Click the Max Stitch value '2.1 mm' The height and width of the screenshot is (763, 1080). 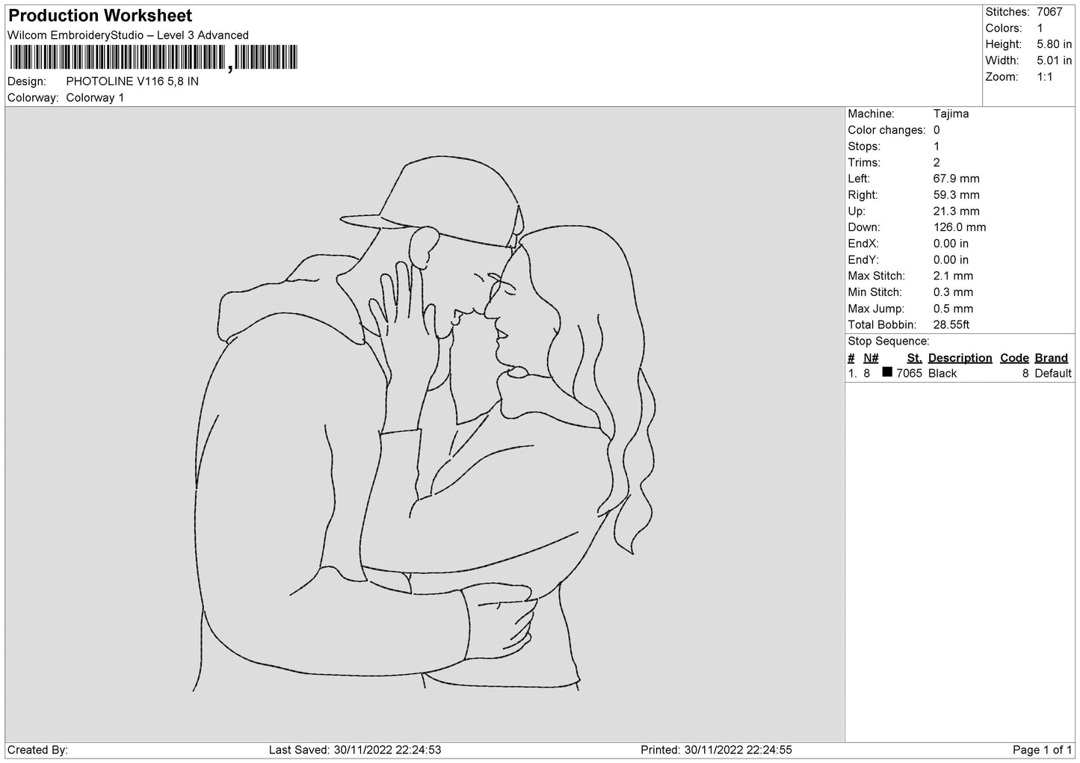click(953, 277)
